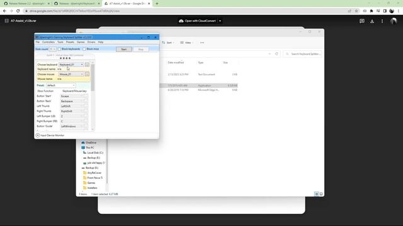Open the browser side panel icon
Screen dimensions: 403x226
point(385,11)
